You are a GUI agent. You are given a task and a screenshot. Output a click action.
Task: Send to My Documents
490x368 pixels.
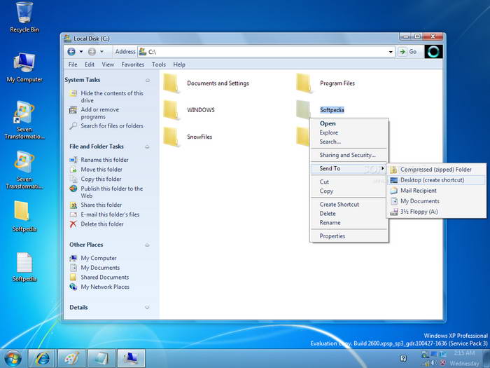tap(437, 201)
